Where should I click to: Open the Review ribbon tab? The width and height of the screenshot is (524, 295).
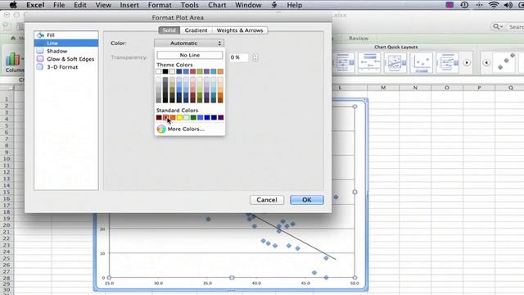coord(359,39)
